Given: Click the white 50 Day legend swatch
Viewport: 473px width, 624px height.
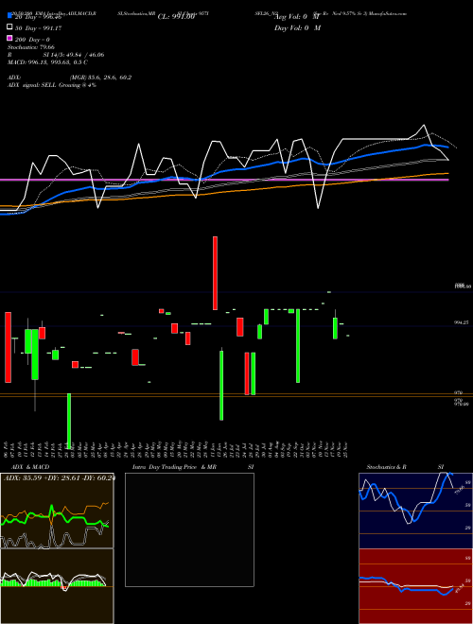Looking at the screenshot, I should [x=9, y=27].
